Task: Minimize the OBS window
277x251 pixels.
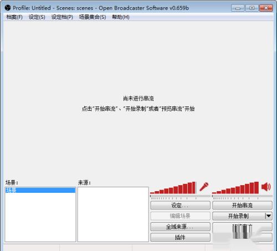Action: tap(238, 8)
